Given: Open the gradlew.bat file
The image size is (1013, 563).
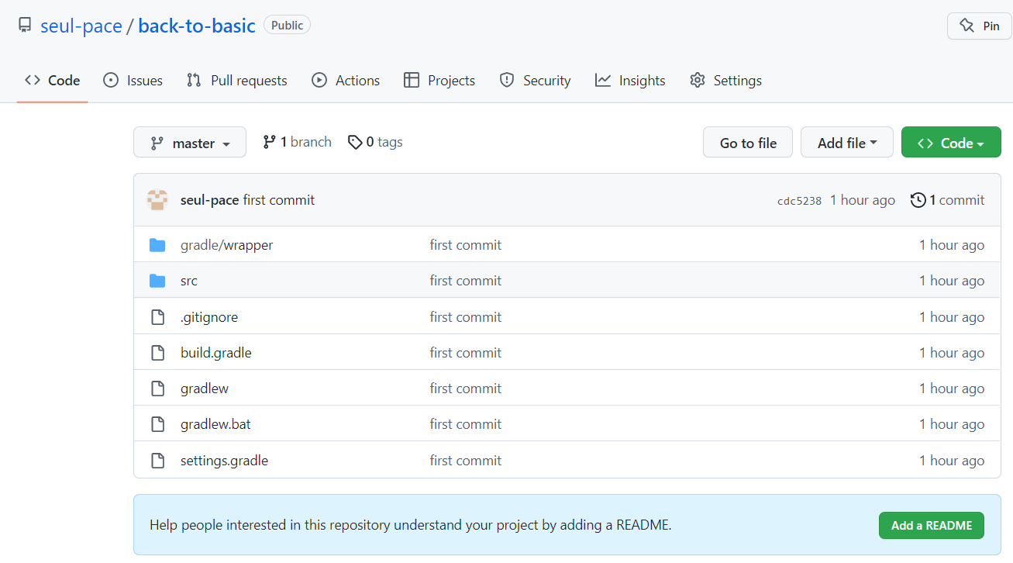Looking at the screenshot, I should pyautogui.click(x=215, y=424).
